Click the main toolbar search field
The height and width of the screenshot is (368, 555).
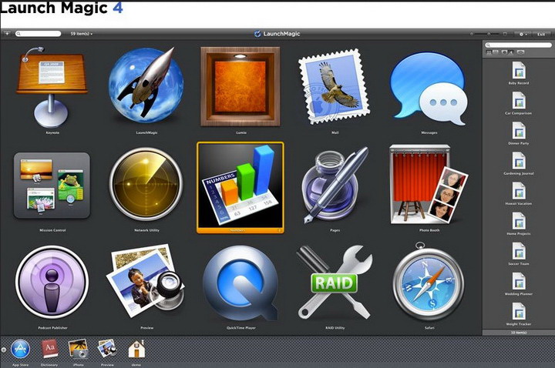point(39,34)
